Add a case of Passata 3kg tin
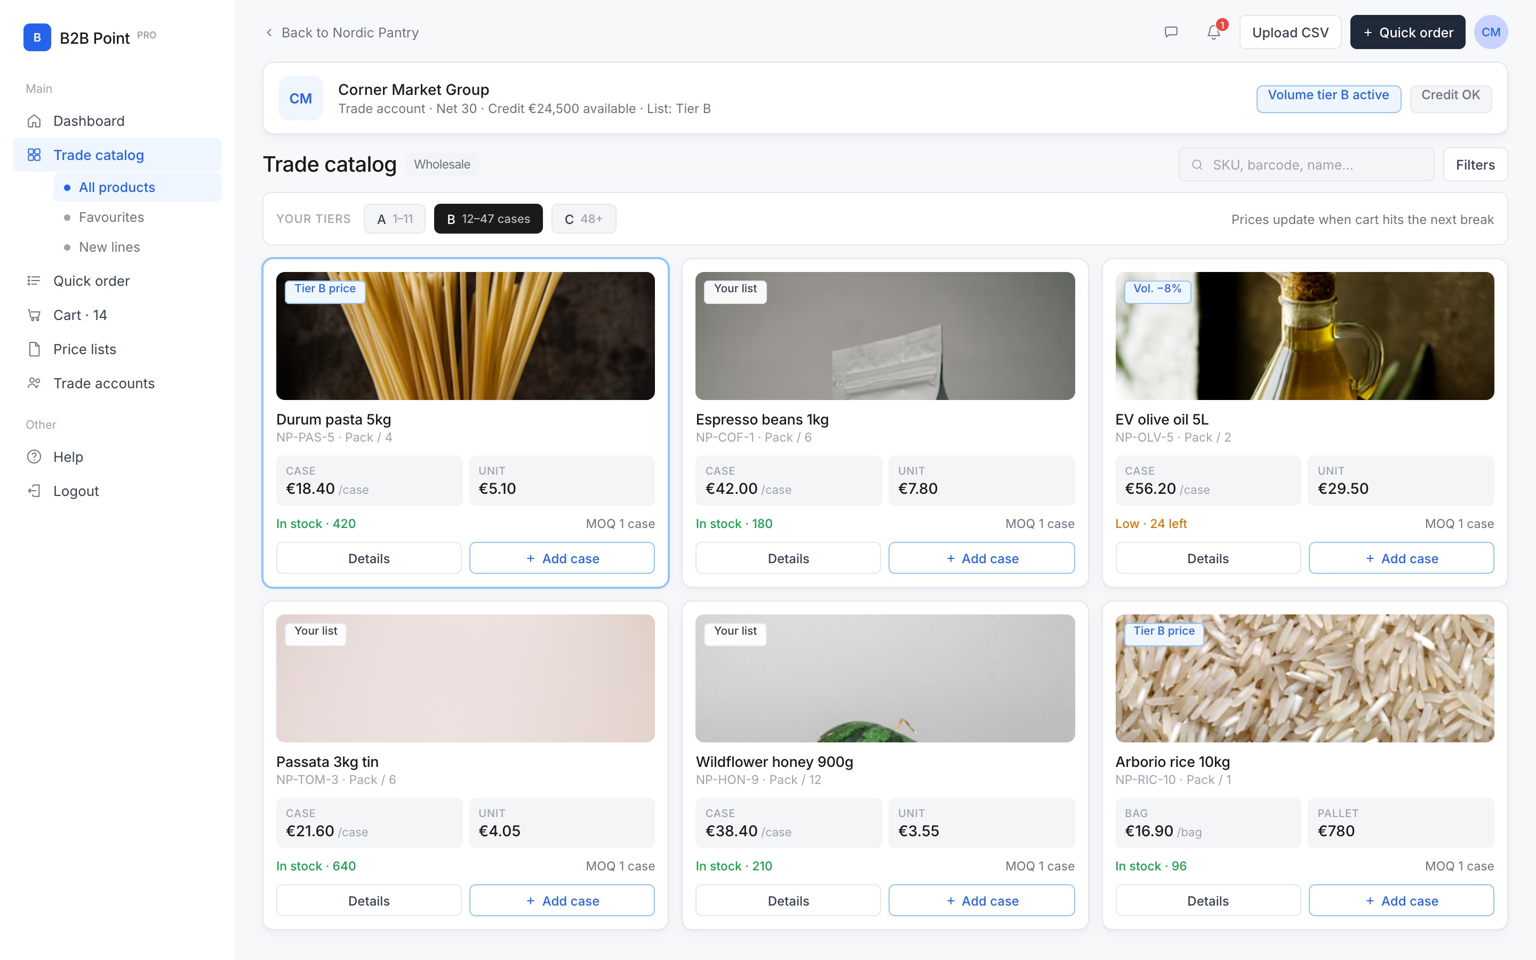This screenshot has width=1536, height=960. coord(562,900)
